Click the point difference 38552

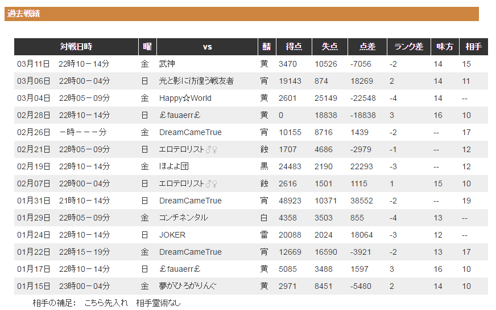[362, 201]
